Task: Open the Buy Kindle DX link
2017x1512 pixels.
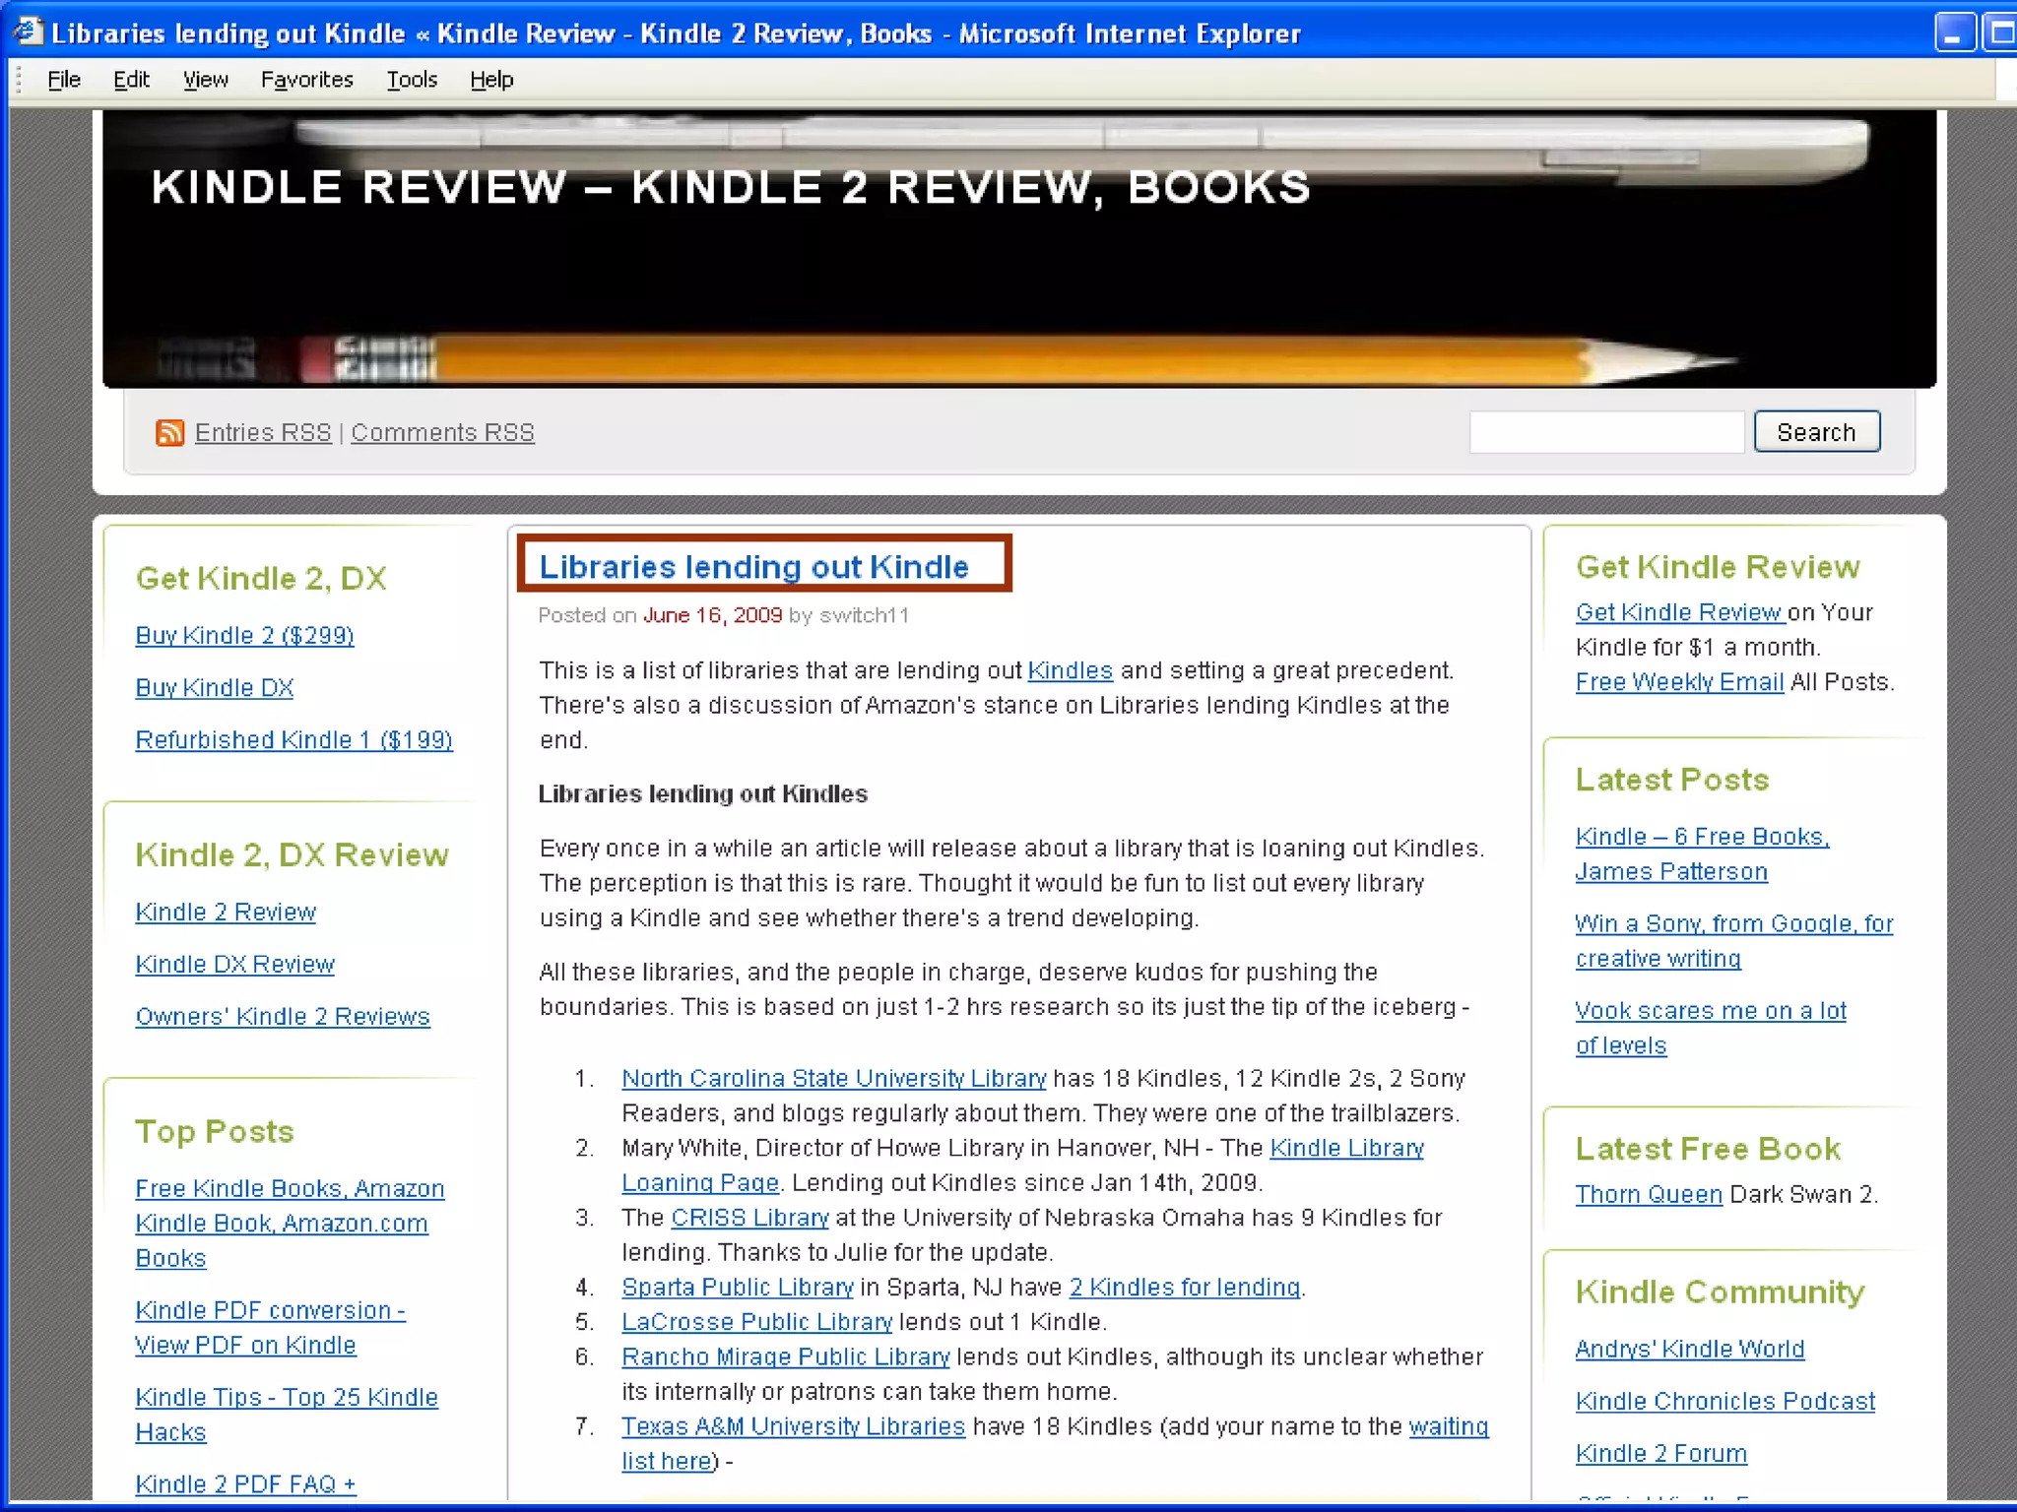Action: 215,688
